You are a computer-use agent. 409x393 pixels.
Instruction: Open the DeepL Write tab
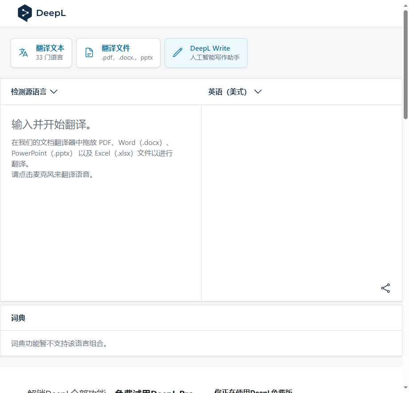pos(206,53)
